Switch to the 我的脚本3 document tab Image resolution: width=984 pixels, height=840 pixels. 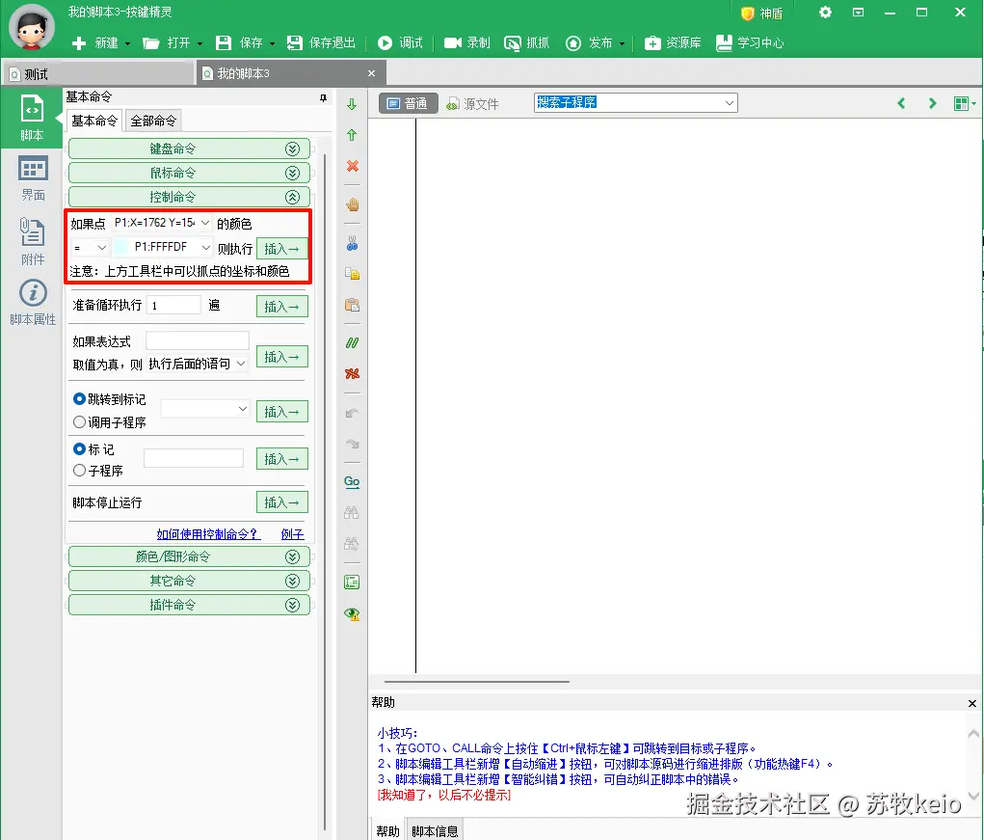(291, 73)
